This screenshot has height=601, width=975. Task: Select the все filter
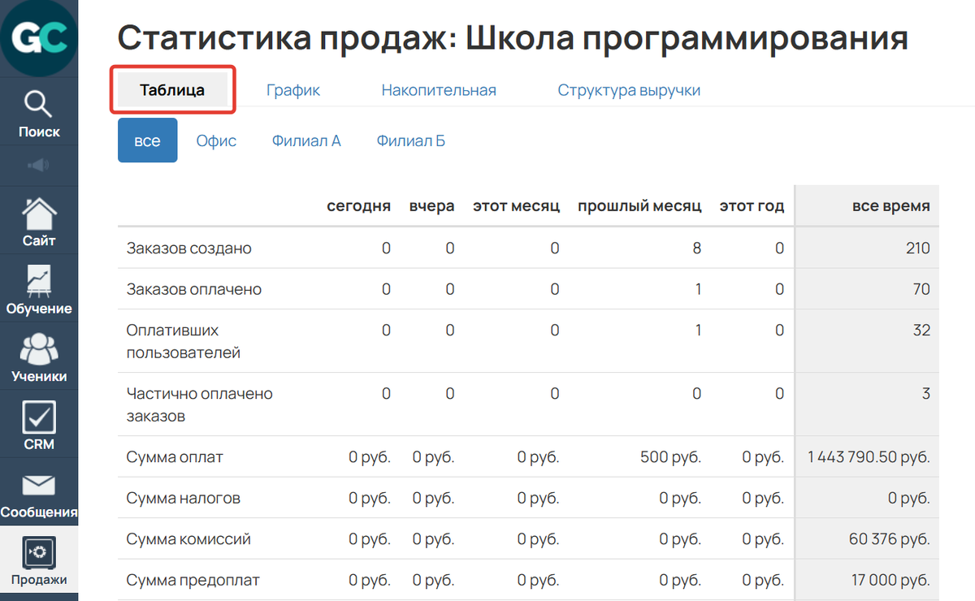(x=147, y=140)
